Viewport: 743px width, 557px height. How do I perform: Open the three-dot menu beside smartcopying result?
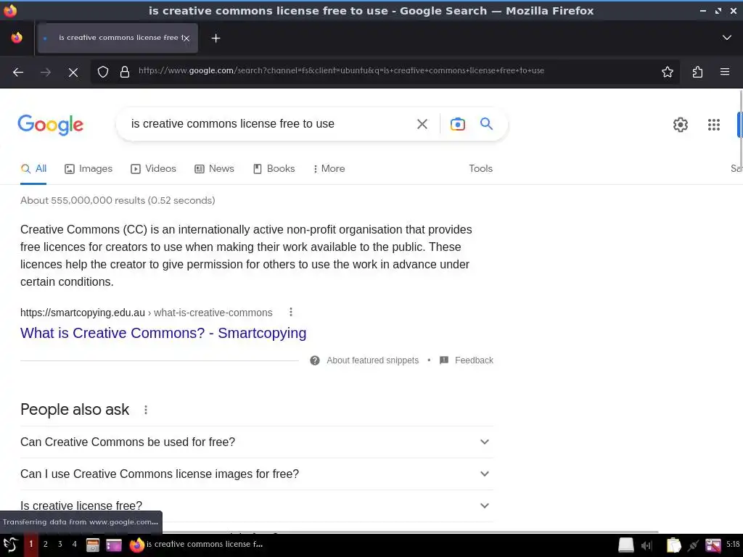pos(291,312)
